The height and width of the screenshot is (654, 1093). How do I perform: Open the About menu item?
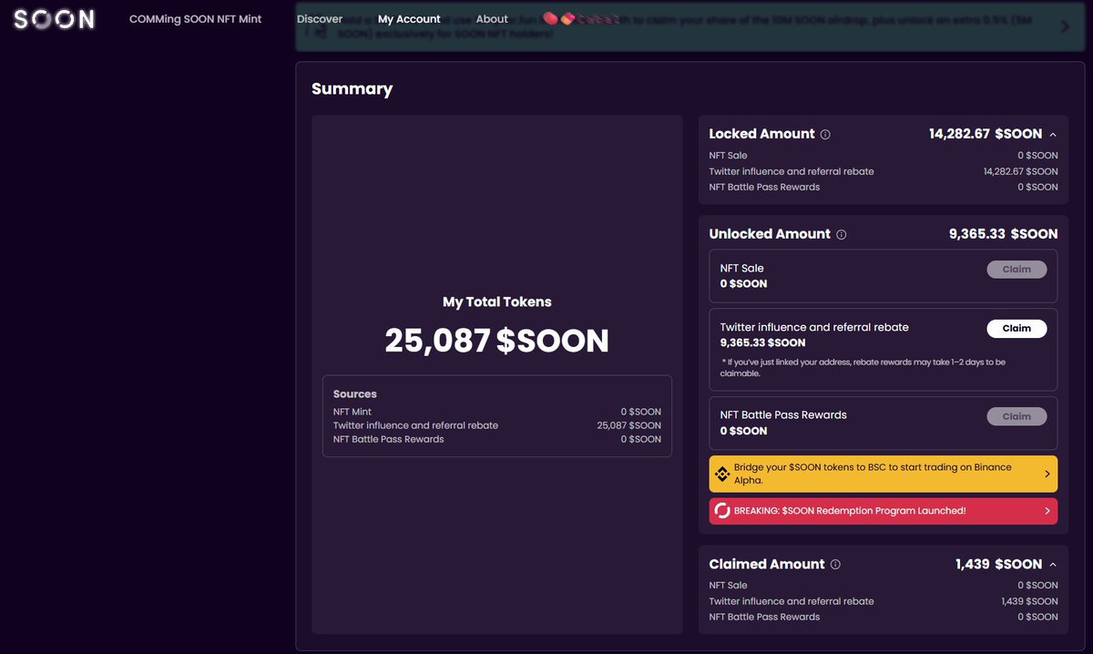[x=492, y=19]
